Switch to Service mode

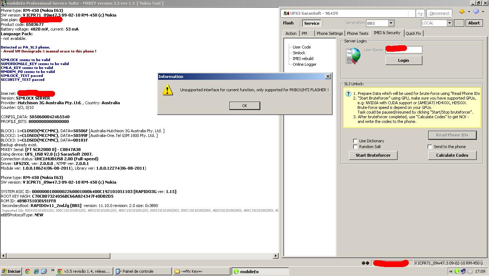click(x=311, y=23)
